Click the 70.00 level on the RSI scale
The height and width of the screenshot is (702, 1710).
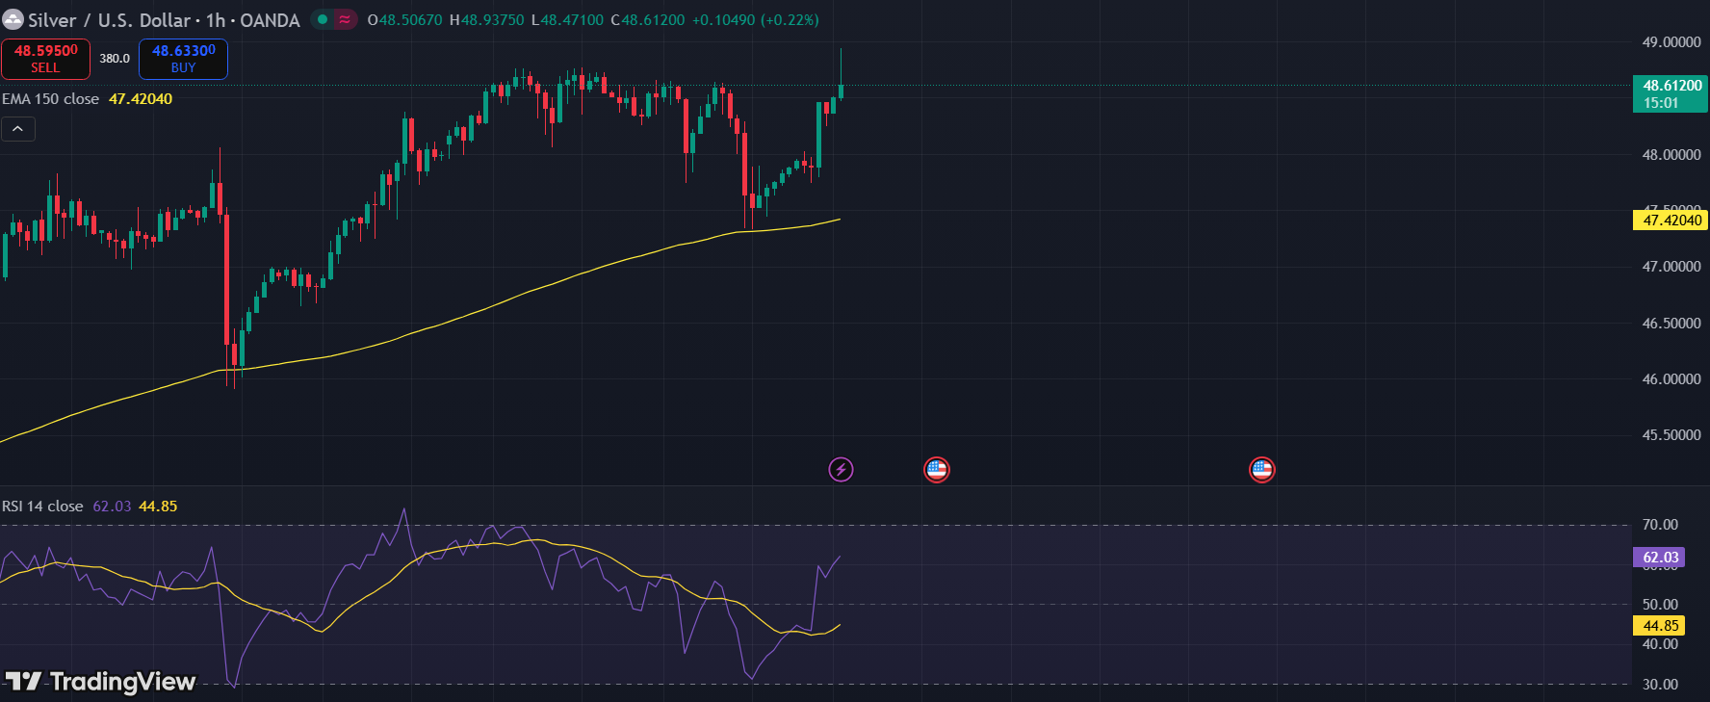[x=1659, y=525]
